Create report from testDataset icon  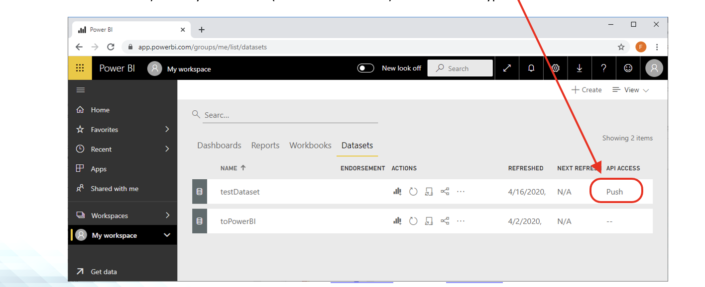(x=397, y=192)
